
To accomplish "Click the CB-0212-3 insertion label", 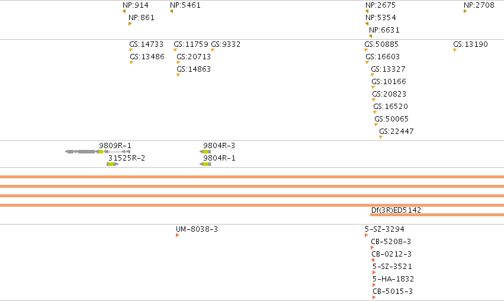I will (x=391, y=254).
